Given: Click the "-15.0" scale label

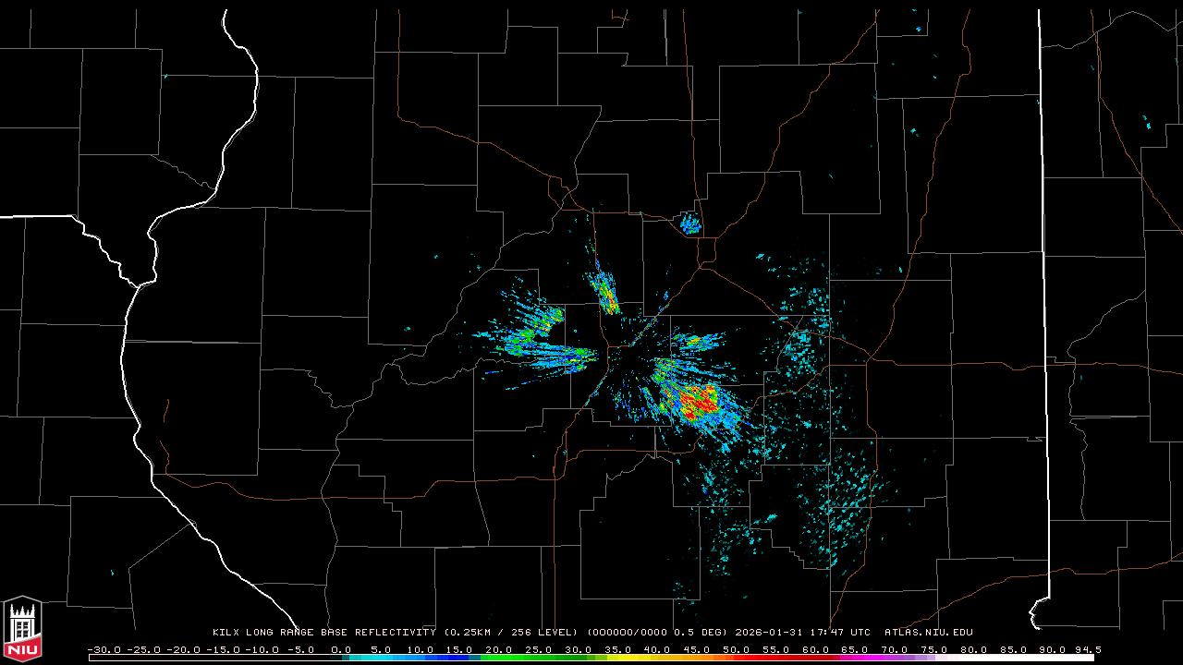Looking at the screenshot, I should (224, 649).
